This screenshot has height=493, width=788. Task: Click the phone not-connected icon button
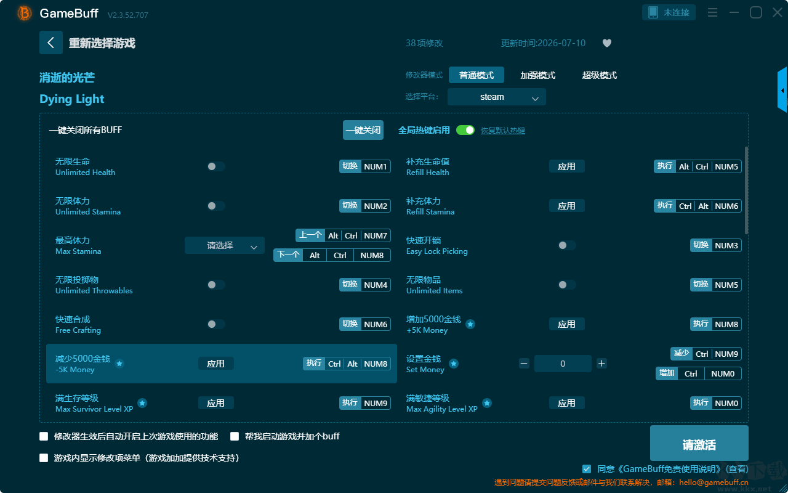tap(669, 12)
